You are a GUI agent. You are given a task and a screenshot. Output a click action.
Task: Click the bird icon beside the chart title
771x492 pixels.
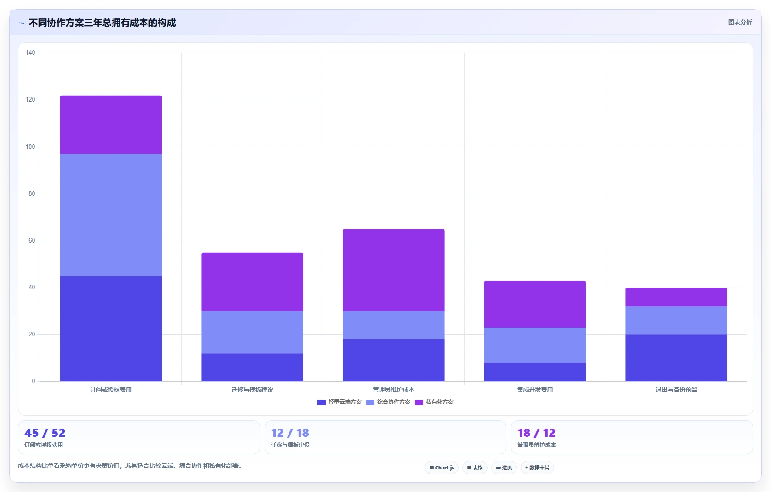(x=22, y=23)
